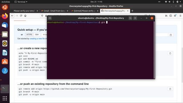Open the Activities overview
The image size is (183, 103).
[x=6, y=2]
